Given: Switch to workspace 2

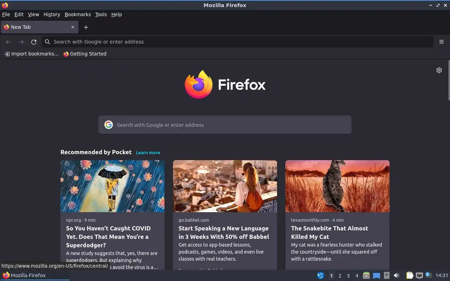Looking at the screenshot, I should point(340,276).
